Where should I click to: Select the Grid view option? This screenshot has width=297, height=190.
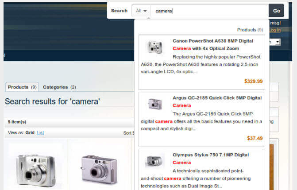30,132
